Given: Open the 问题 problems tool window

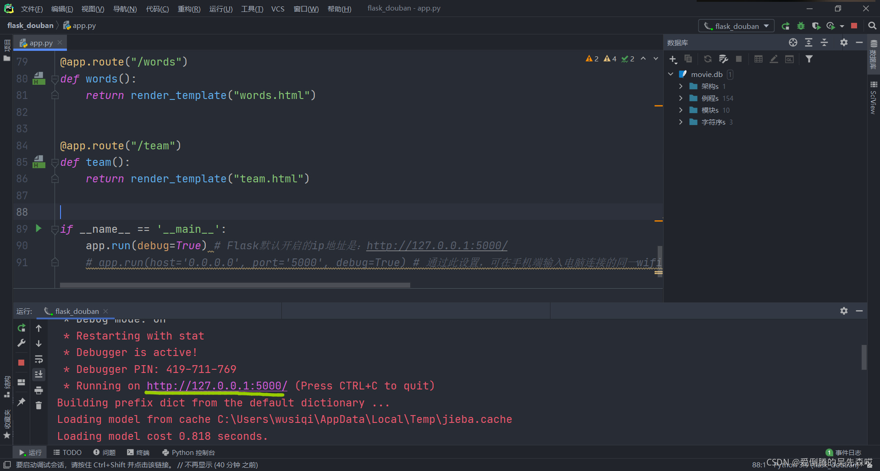Looking at the screenshot, I should click(104, 452).
